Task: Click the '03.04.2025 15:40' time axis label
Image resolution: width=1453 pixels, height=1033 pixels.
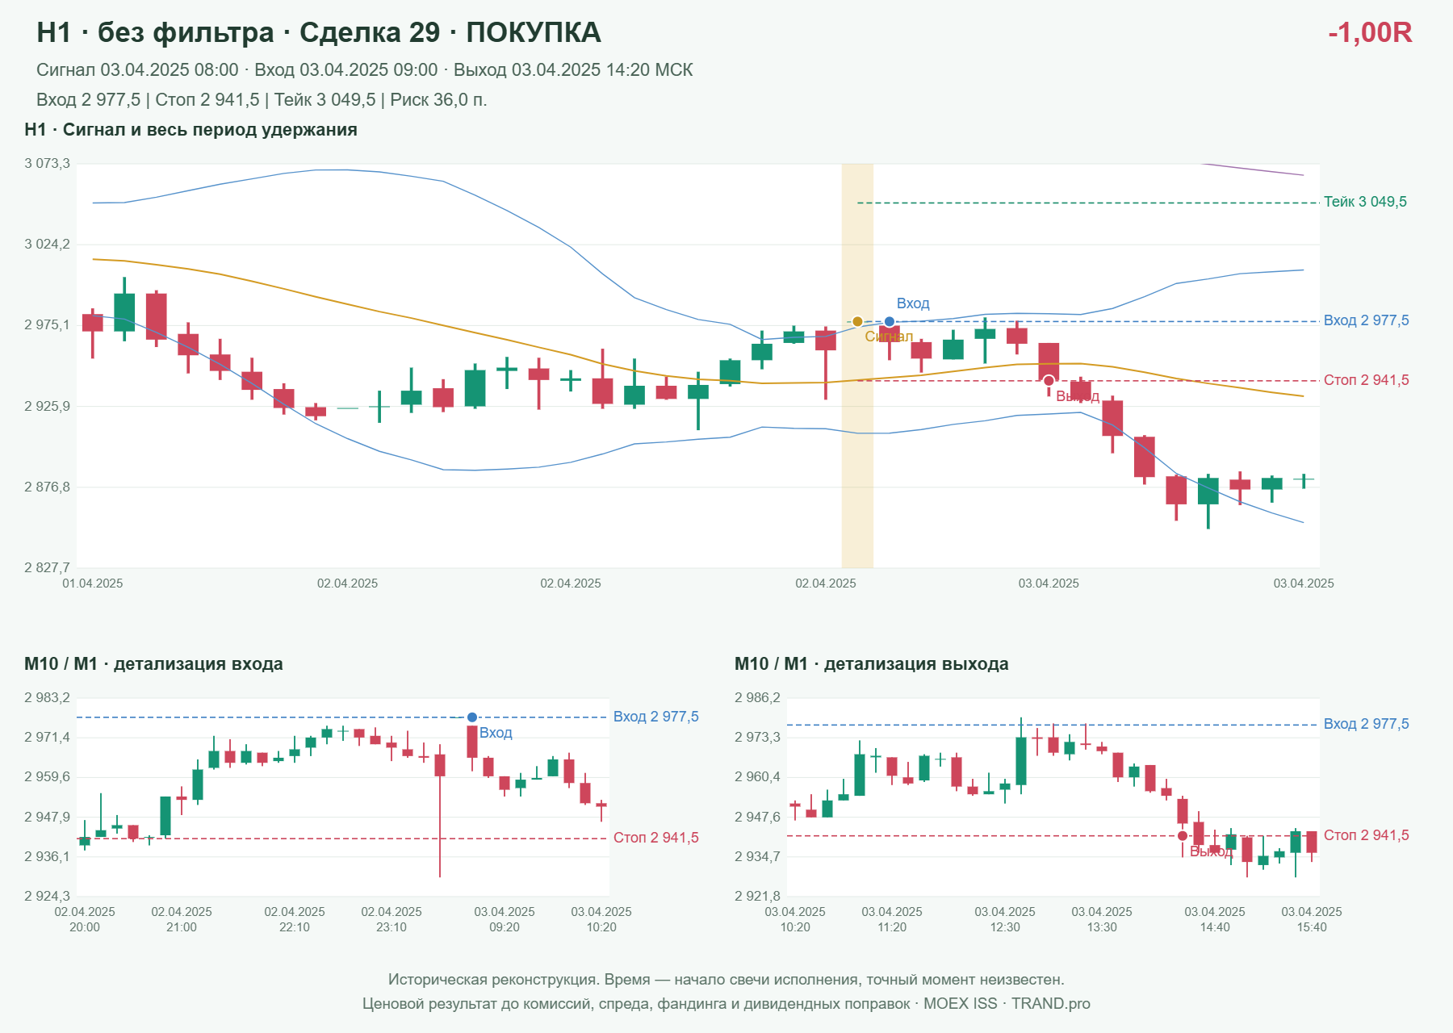Action: point(1312,919)
